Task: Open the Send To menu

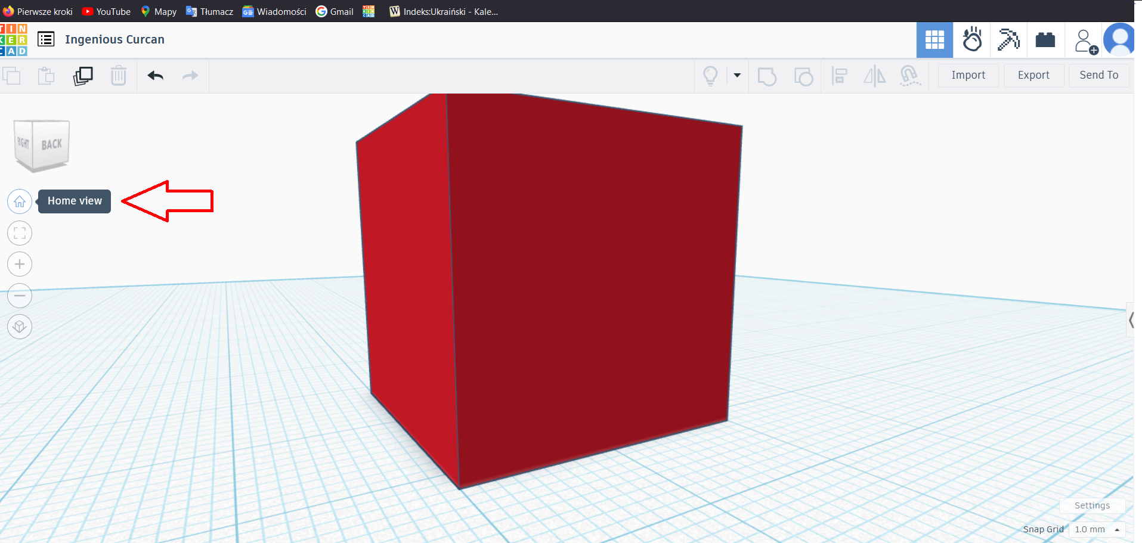Action: pyautogui.click(x=1098, y=76)
